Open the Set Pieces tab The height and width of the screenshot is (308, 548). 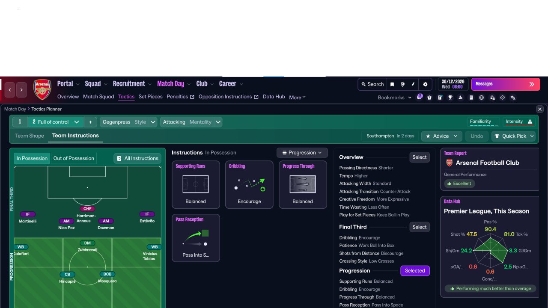(x=151, y=97)
